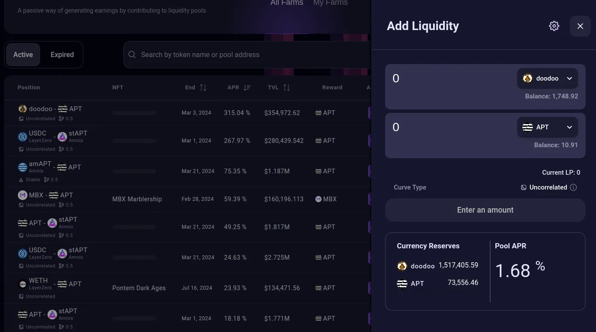Click the doodoo token icon under Currency Reserves
This screenshot has height=332, width=596.
click(401, 266)
